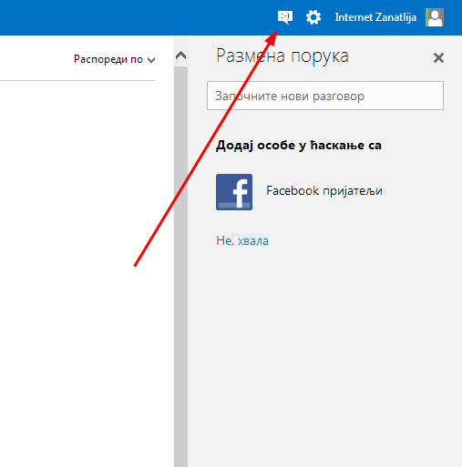Click the Facebook logo icon
The width and height of the screenshot is (462, 467).
pos(234,192)
